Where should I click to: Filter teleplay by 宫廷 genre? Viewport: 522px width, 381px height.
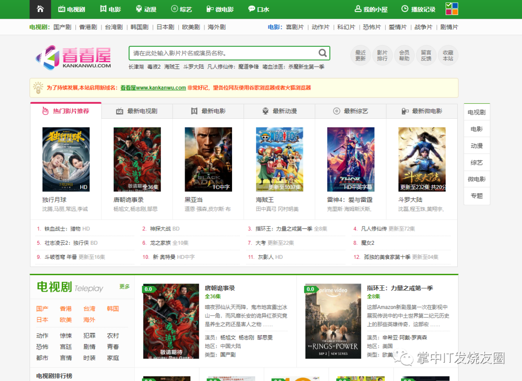click(66, 347)
